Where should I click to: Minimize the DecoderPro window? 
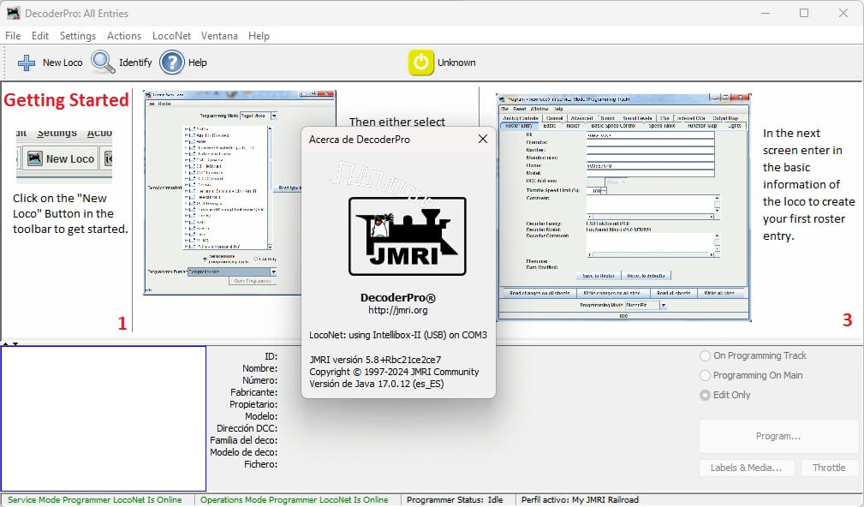(x=766, y=13)
